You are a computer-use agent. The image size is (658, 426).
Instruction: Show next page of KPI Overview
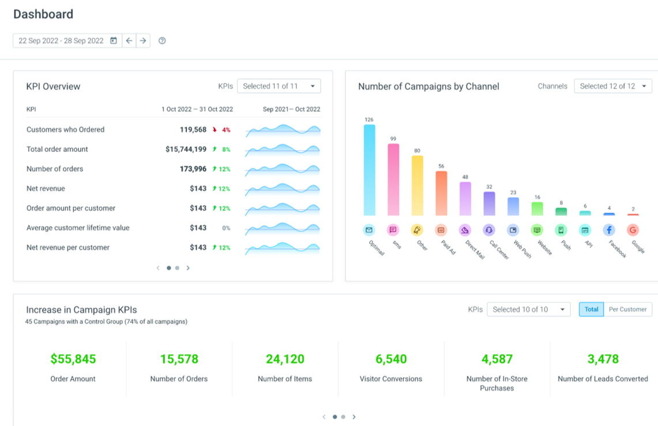tap(188, 268)
